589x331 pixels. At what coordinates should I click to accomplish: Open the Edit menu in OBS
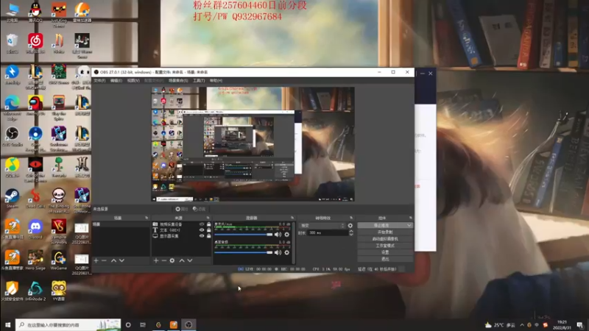pyautogui.click(x=116, y=81)
